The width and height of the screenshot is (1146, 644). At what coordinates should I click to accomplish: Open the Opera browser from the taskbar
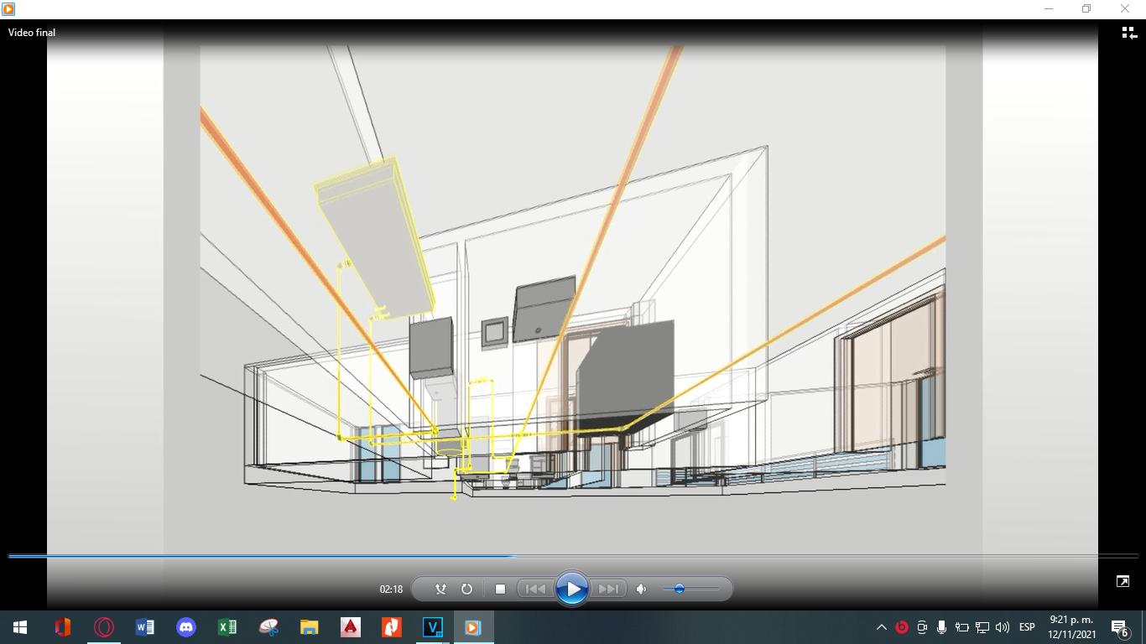tap(104, 627)
